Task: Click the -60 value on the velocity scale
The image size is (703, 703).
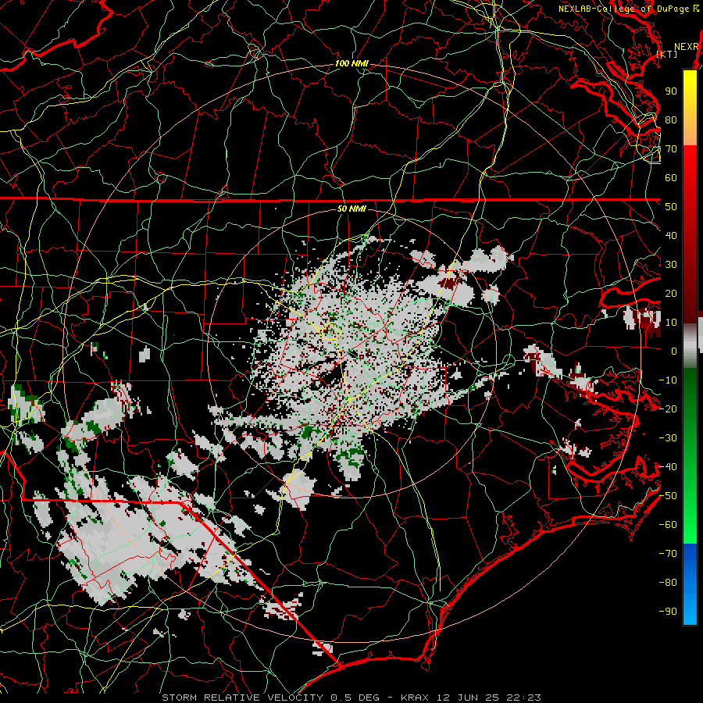Action: click(x=668, y=525)
